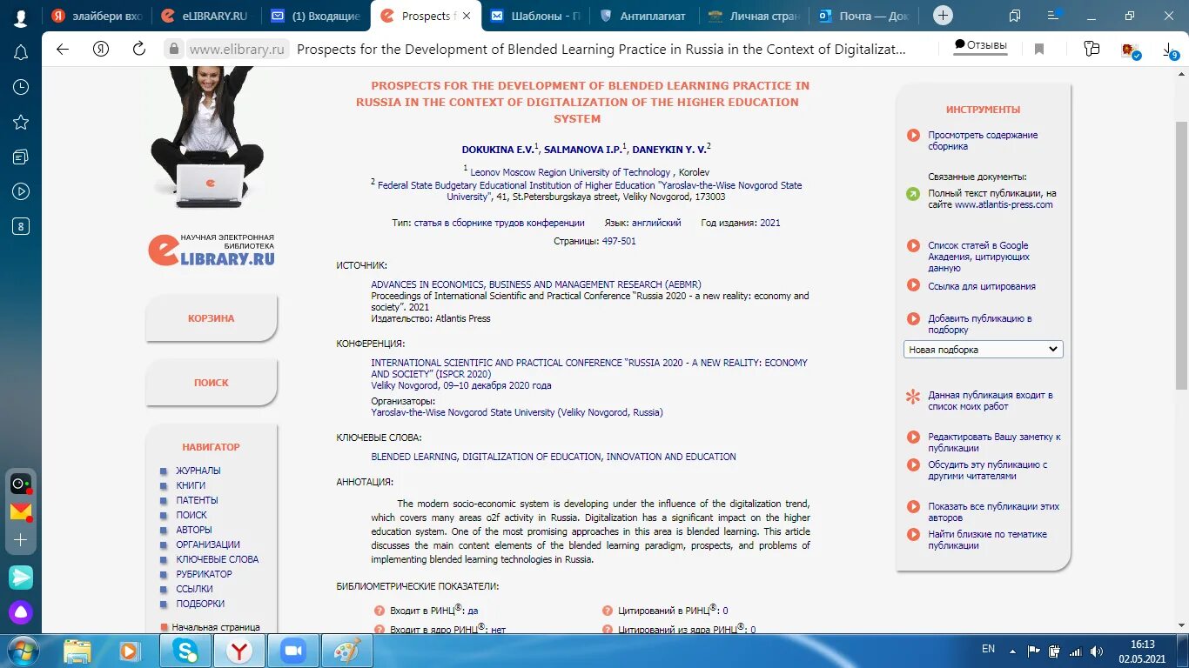1189x668 pixels.
Task: Click 'Обсудить эту публикацию с другими читателями'
Action: point(988,471)
